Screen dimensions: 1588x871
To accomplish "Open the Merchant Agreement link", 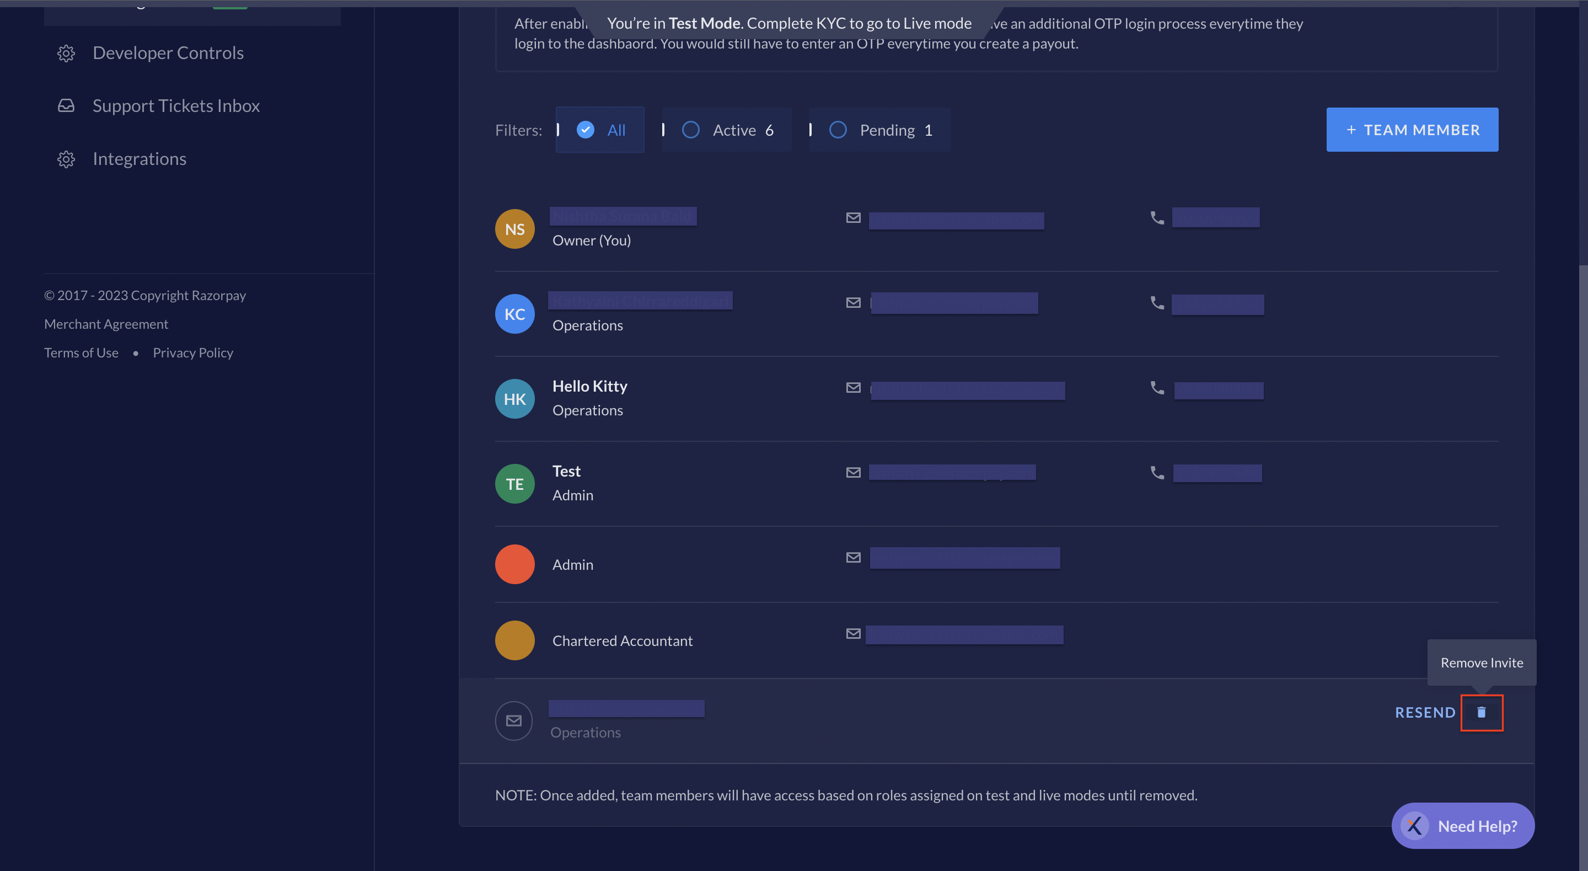I will [106, 324].
